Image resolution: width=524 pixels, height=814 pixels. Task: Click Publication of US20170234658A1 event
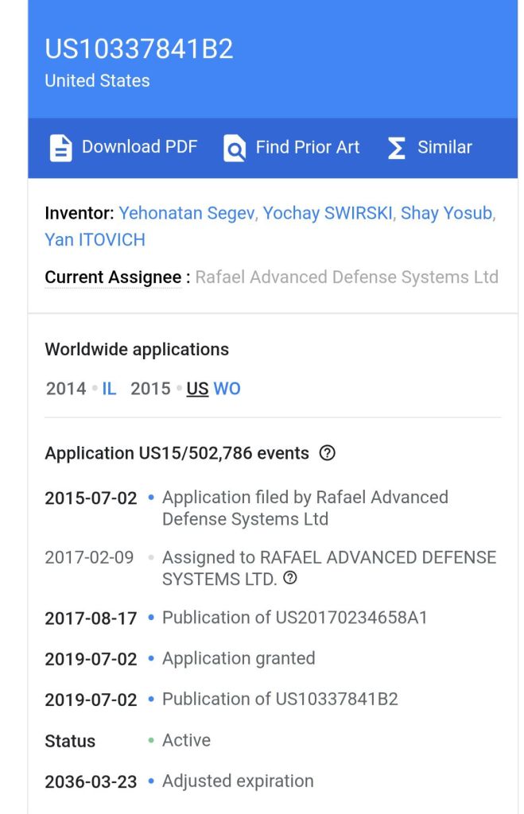pyautogui.click(x=294, y=618)
